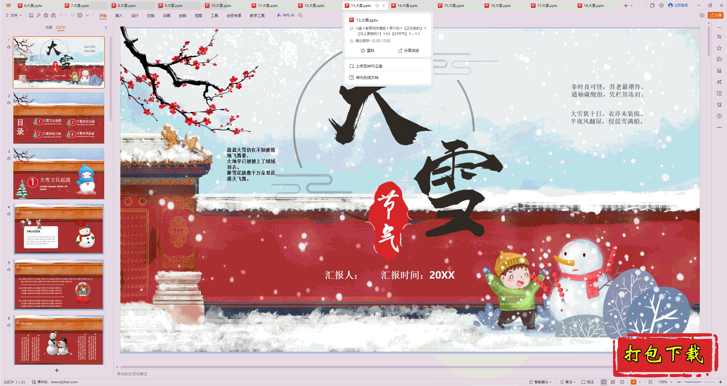Click 星标 to star this document
Image resolution: width=727 pixels, height=386 pixels.
(367, 51)
